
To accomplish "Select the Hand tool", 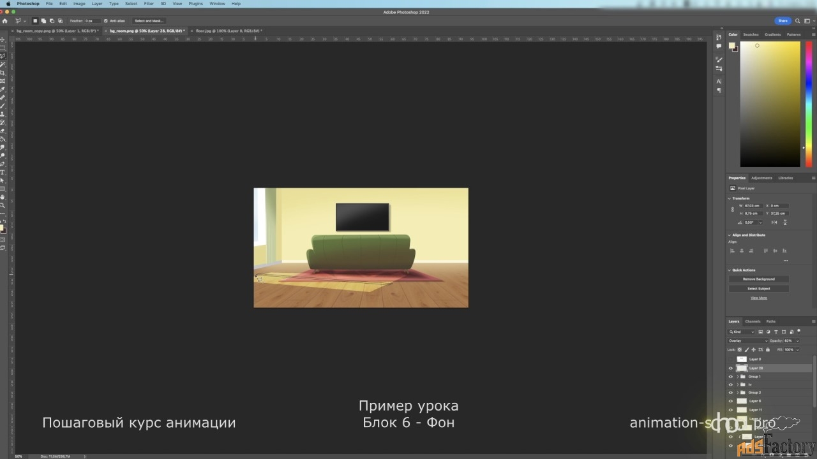I will click(x=3, y=197).
